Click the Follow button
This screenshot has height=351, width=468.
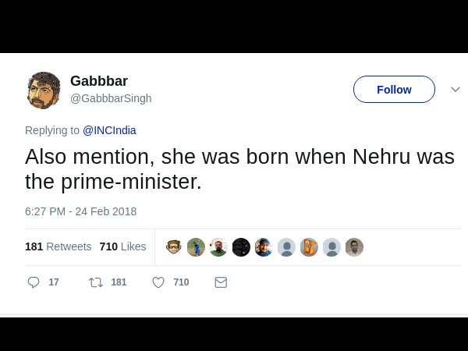[394, 90]
